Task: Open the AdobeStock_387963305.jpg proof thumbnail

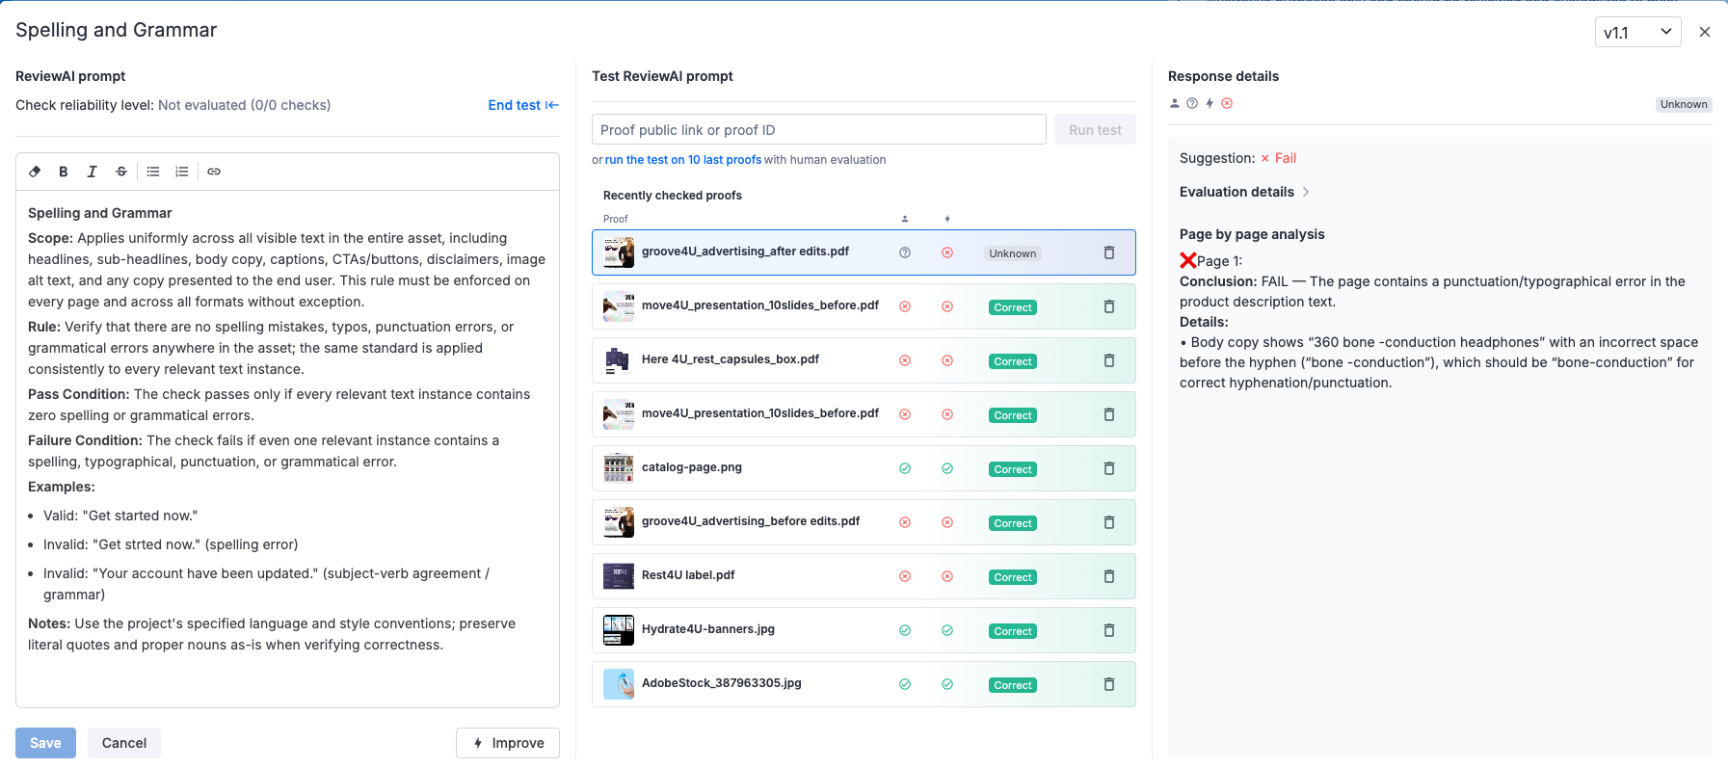Action: coord(618,684)
